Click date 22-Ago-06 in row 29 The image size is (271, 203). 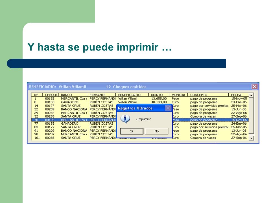[x=239, y=113]
